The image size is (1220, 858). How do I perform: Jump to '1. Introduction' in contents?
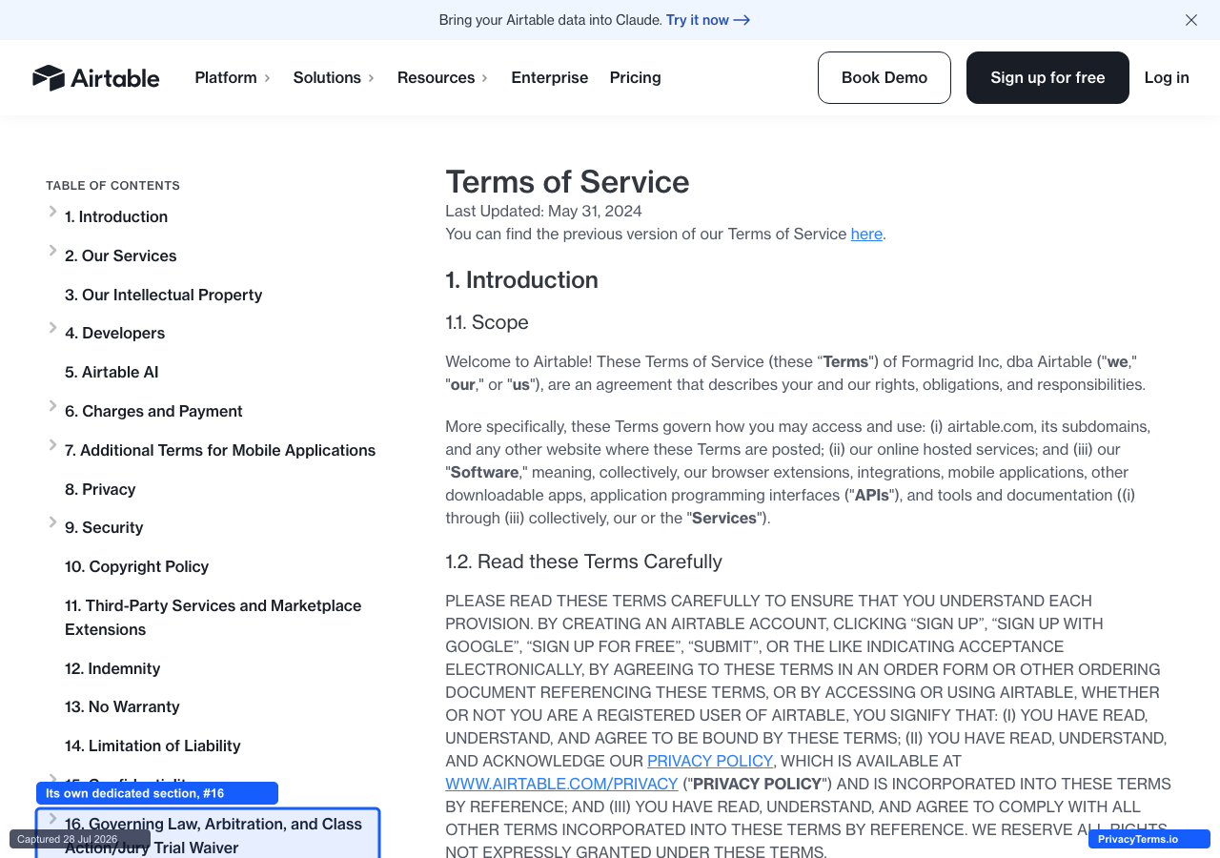coord(116,216)
